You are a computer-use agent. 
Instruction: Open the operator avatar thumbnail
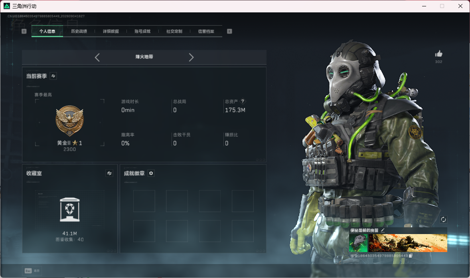pos(358,243)
